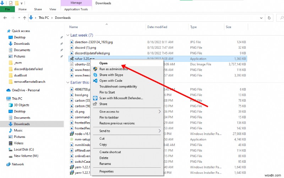Open the recent locations dropdown arrow
The image size is (284, 178).
pyautogui.click(x=19, y=18)
